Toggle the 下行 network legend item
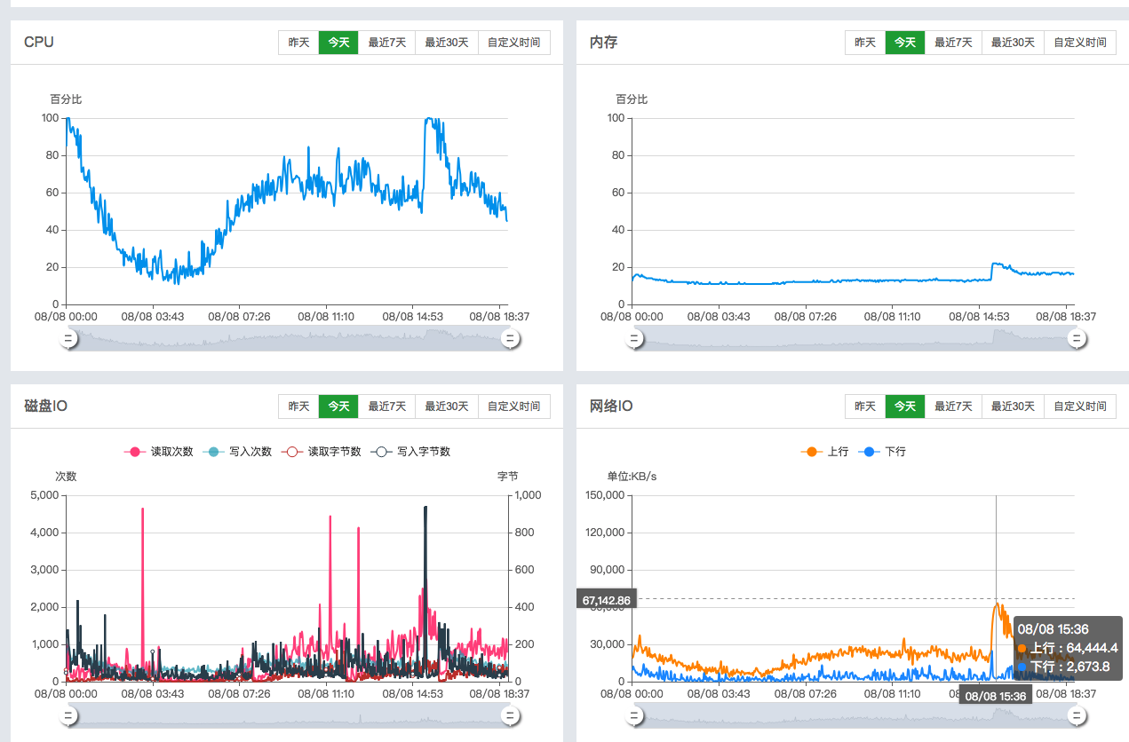 (x=883, y=452)
